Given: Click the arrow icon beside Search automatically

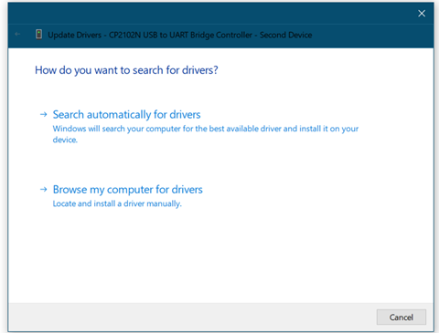Looking at the screenshot, I should click(44, 114).
